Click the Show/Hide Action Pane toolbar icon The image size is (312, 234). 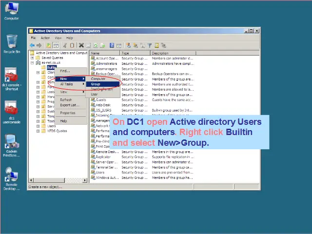119,45
